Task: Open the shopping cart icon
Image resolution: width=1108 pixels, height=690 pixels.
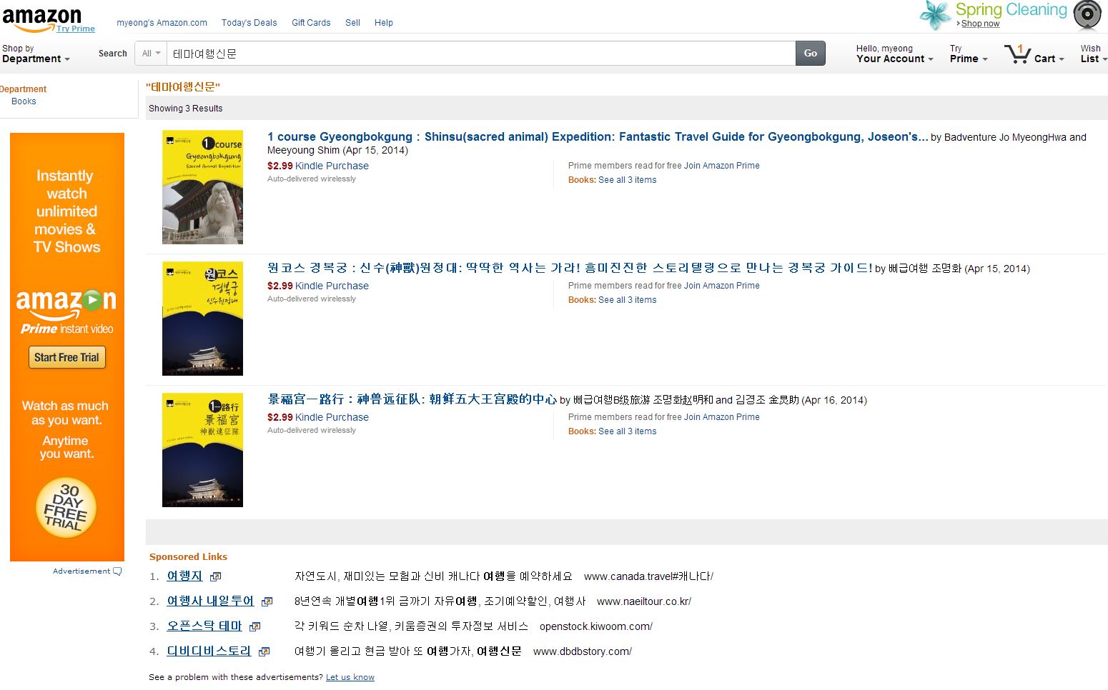Action: coord(1017,54)
